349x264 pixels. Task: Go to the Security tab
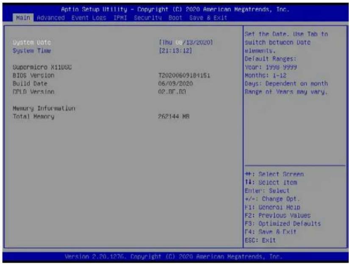[148, 18]
